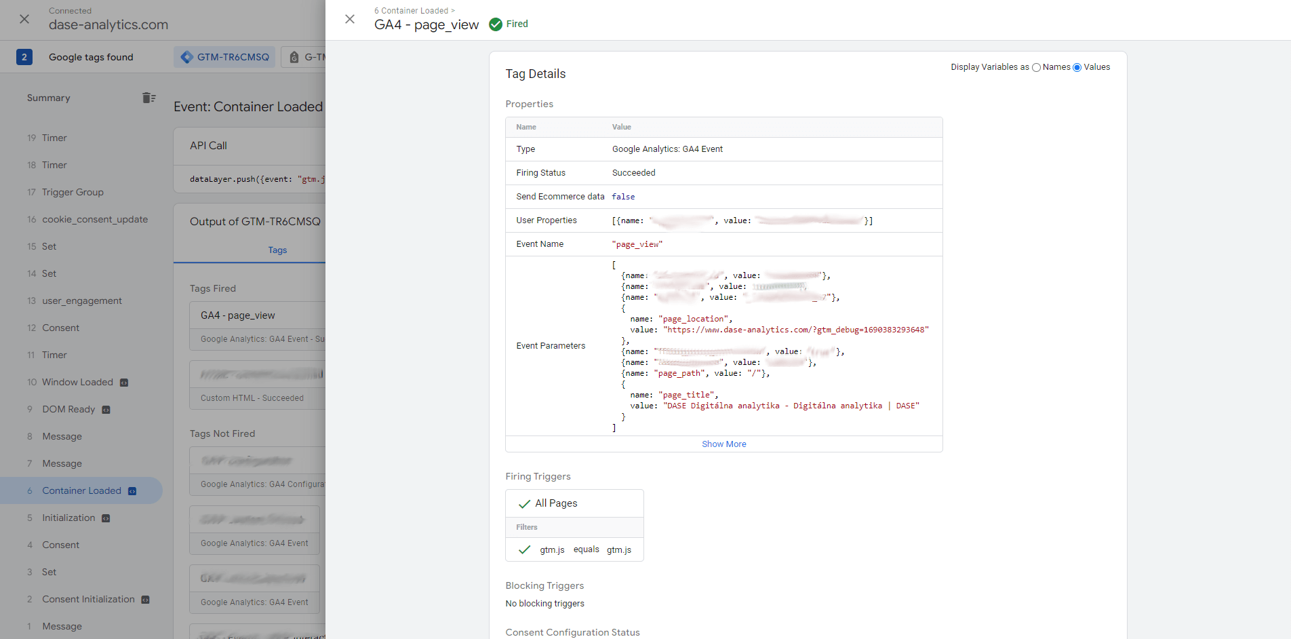Click the Firing Status value Succeeded
This screenshot has width=1291, height=639.
634,173
